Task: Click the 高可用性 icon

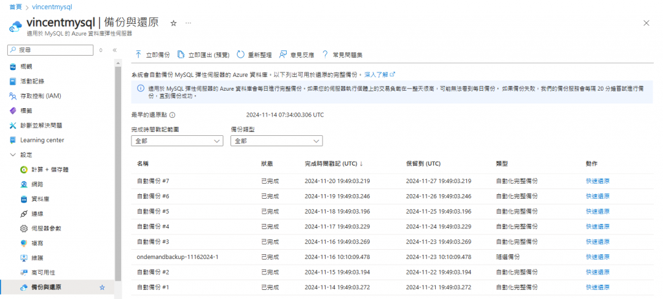Action: click(24, 272)
